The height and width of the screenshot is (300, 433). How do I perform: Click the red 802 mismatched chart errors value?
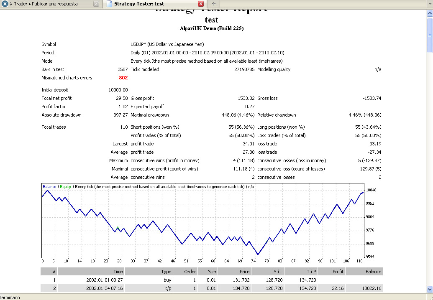[123, 78]
